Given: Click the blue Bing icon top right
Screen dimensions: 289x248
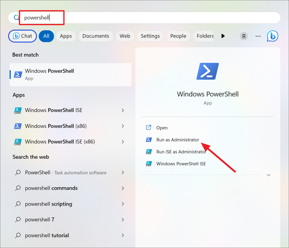Looking at the screenshot, I should coord(272,36).
